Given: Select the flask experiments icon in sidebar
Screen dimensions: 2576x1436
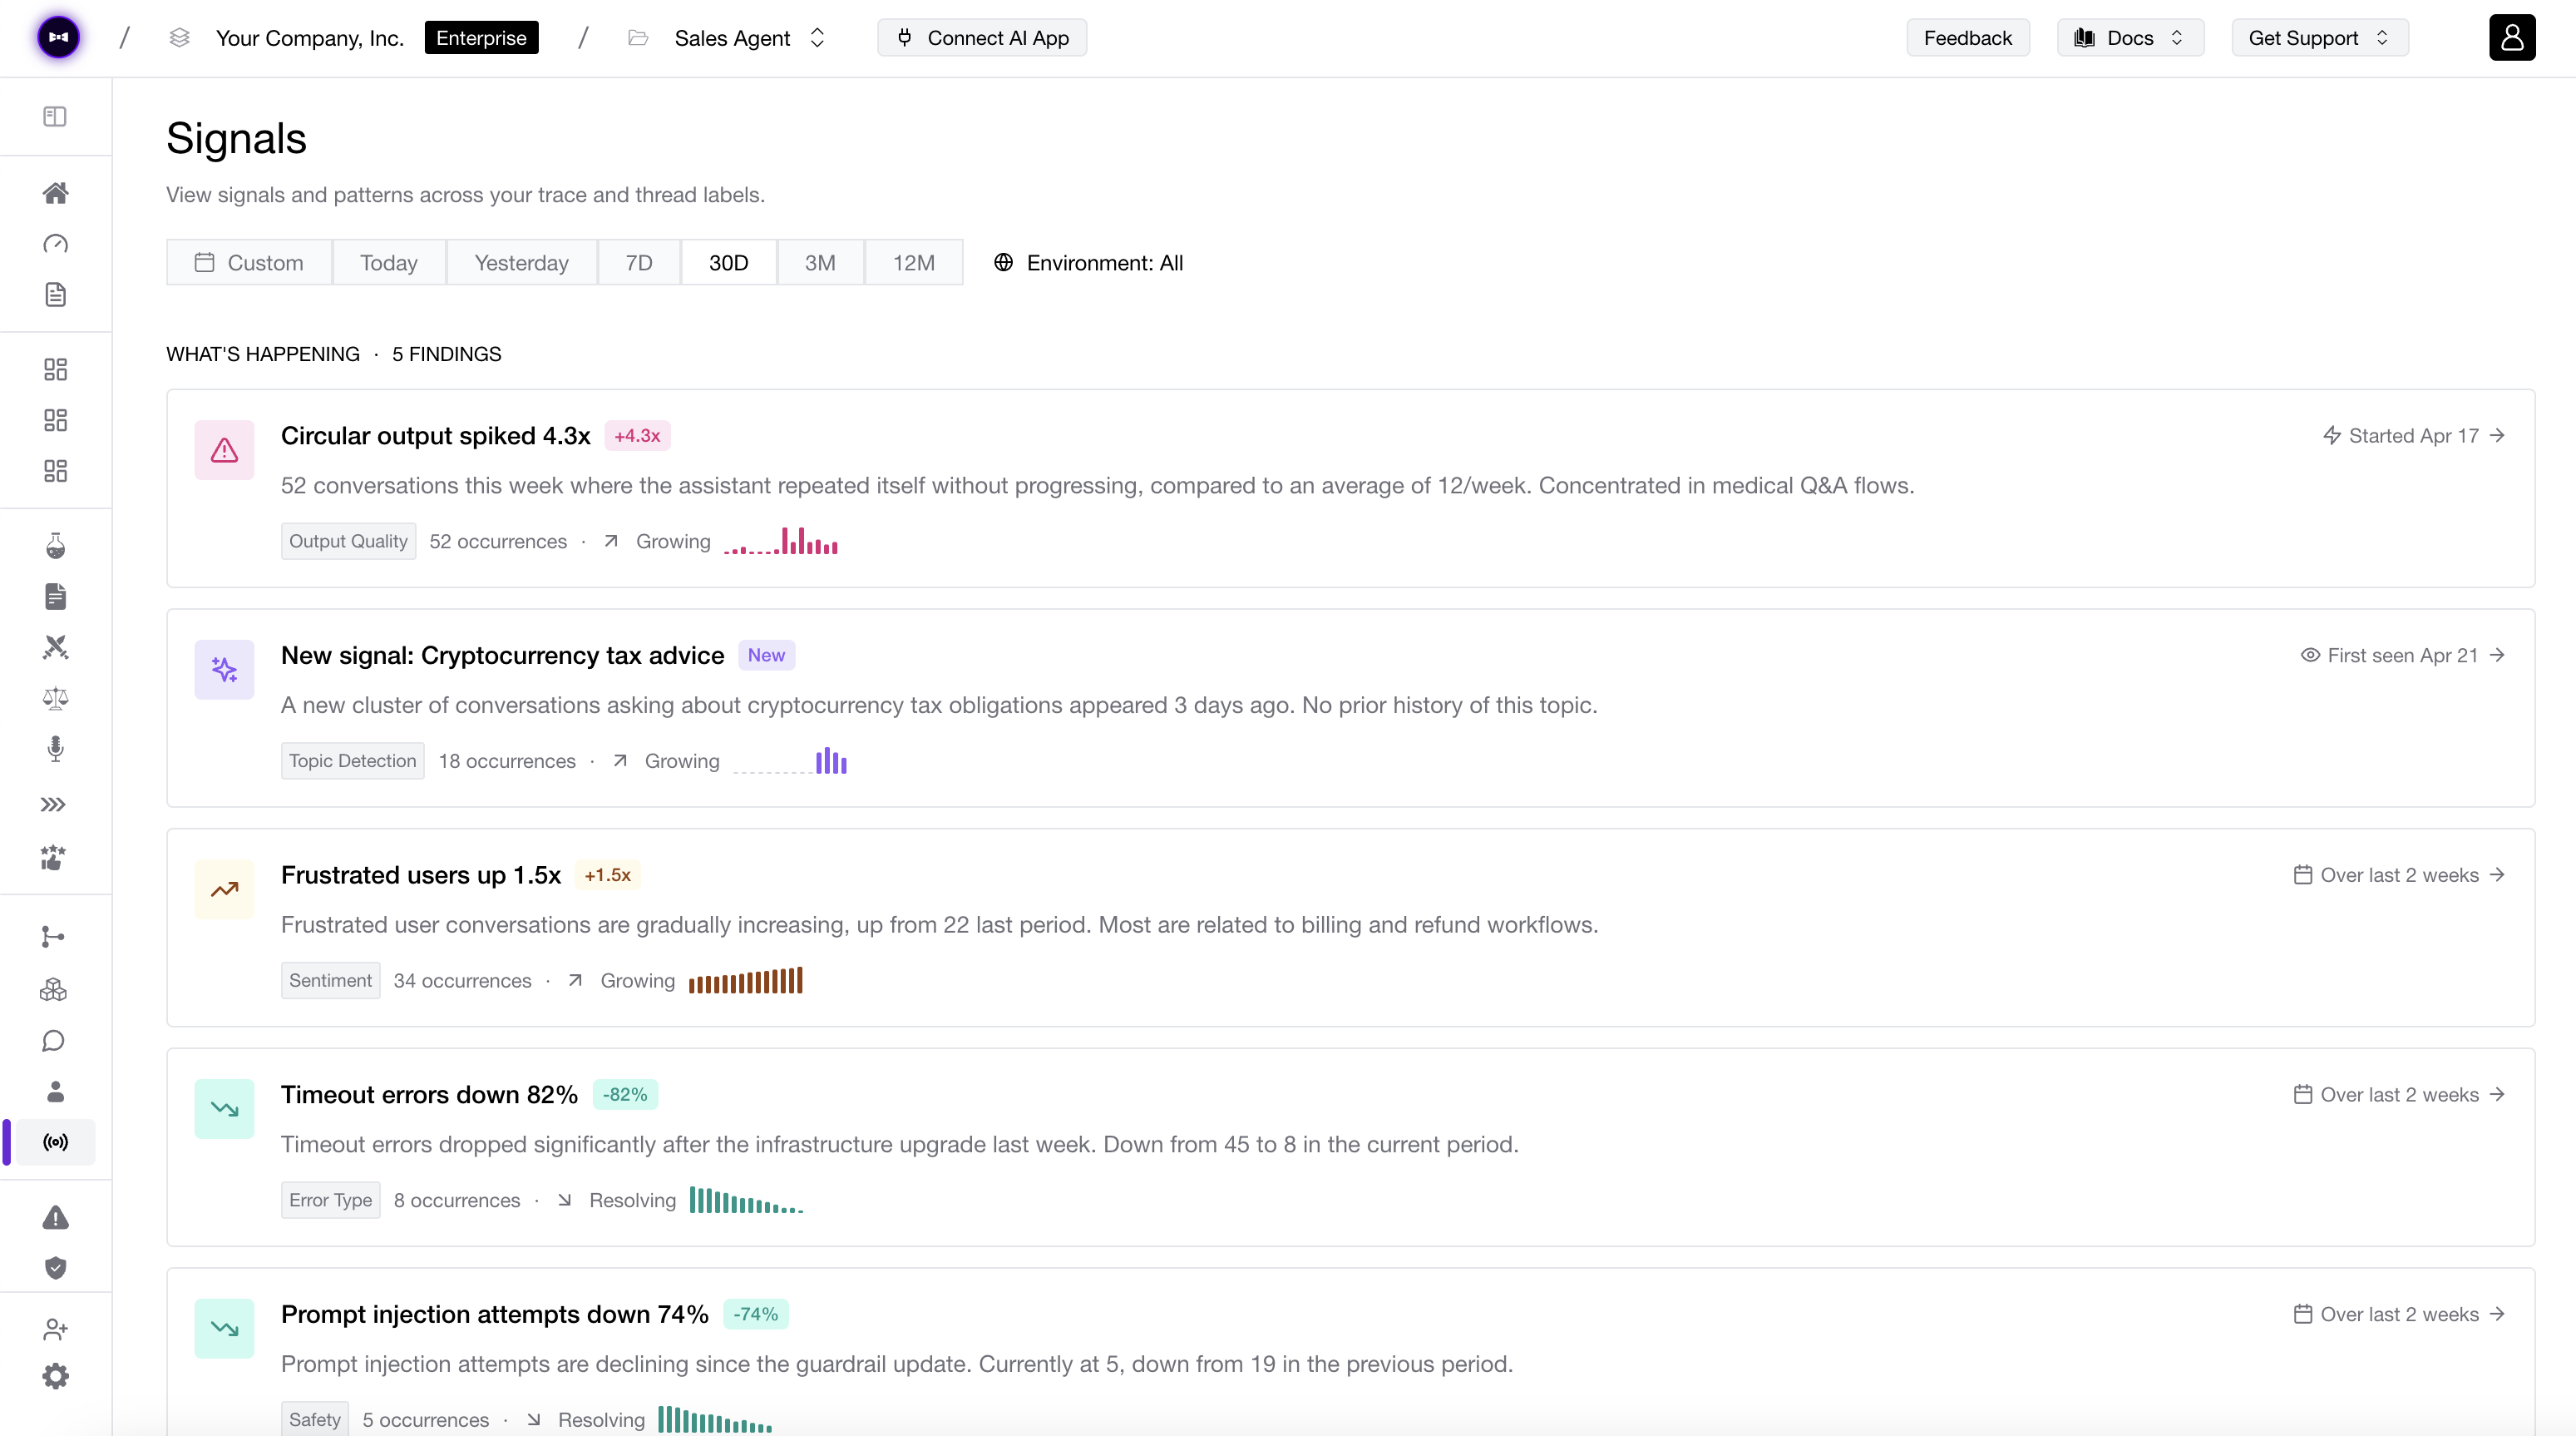Looking at the screenshot, I should point(55,546).
